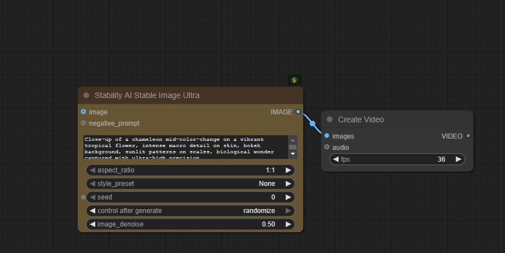Select previous style_preset with left arrow

click(x=92, y=184)
